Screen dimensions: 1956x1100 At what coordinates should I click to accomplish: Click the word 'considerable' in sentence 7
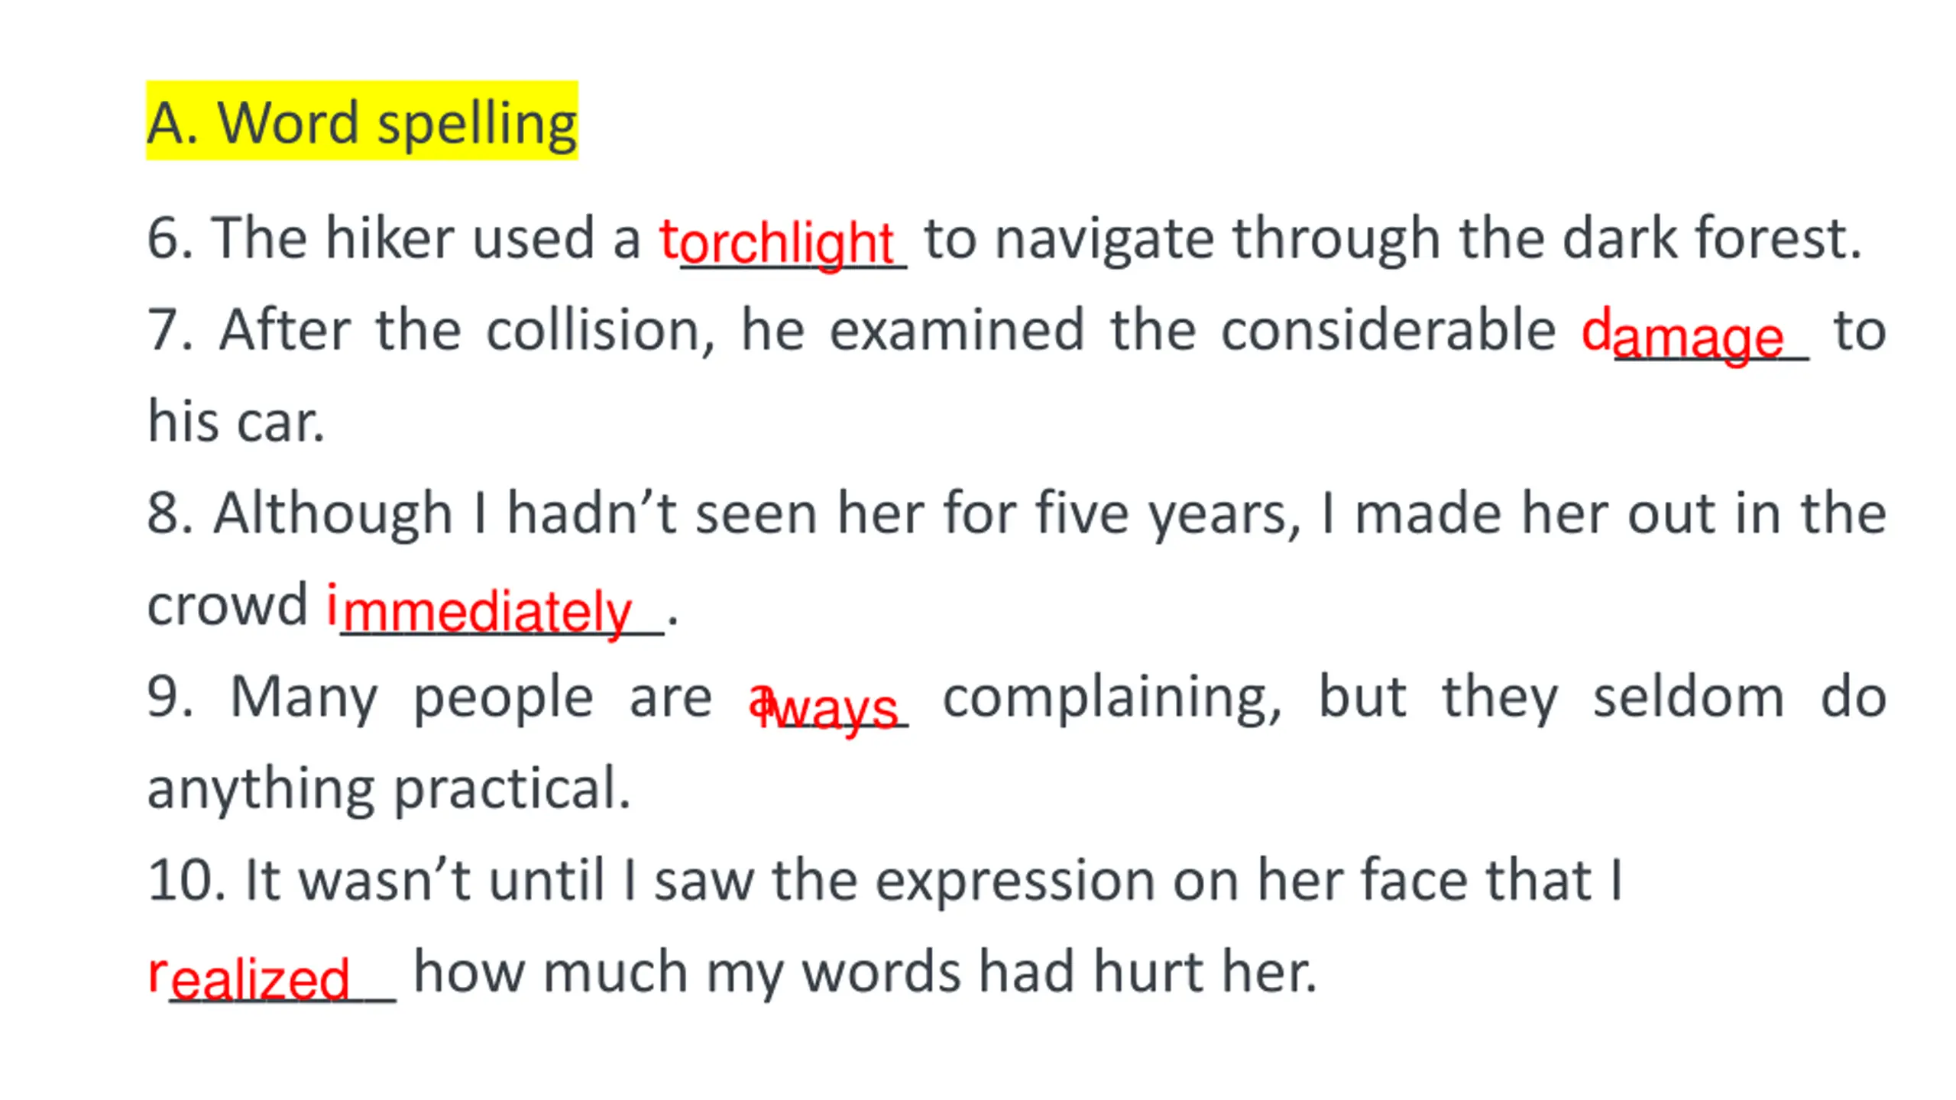[1388, 330]
